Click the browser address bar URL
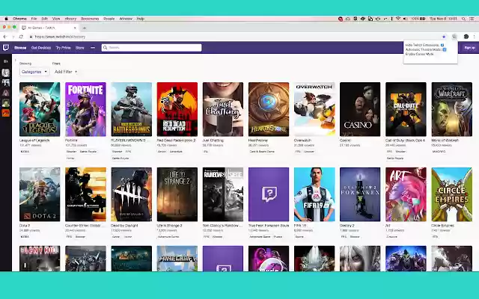Screen dimensions: 479x299 pyautogui.click(x=60, y=37)
